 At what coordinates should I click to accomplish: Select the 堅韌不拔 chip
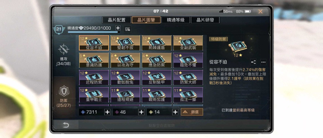click(125, 43)
